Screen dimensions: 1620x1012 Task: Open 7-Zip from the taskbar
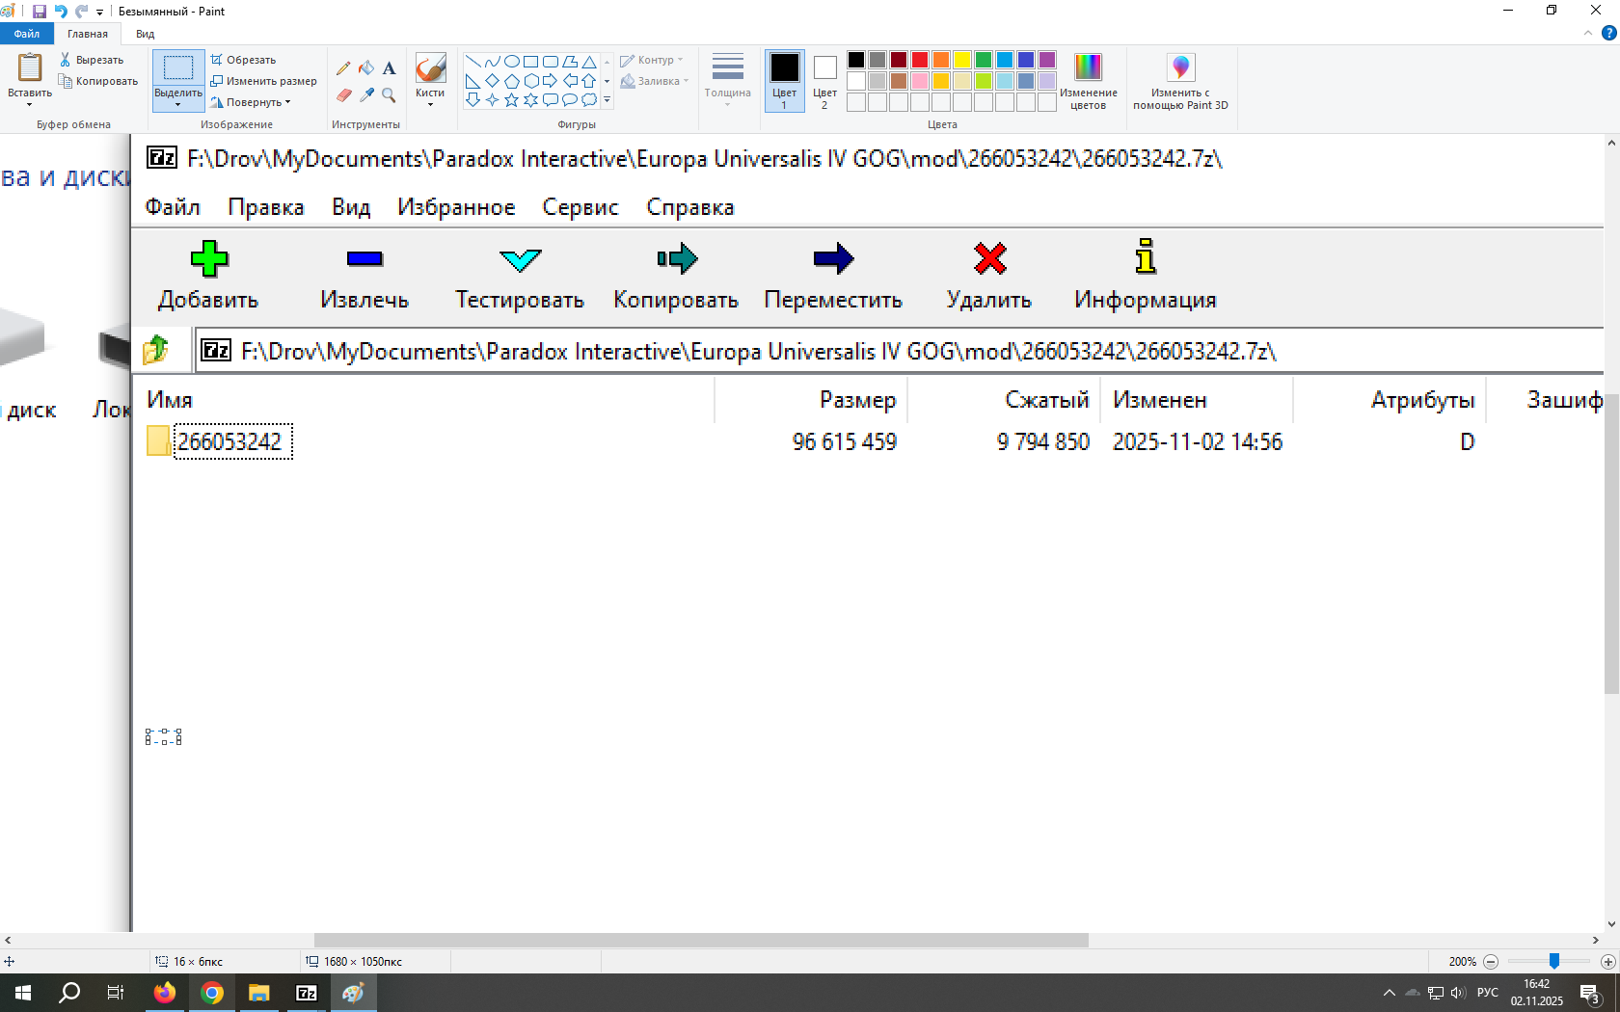click(306, 993)
